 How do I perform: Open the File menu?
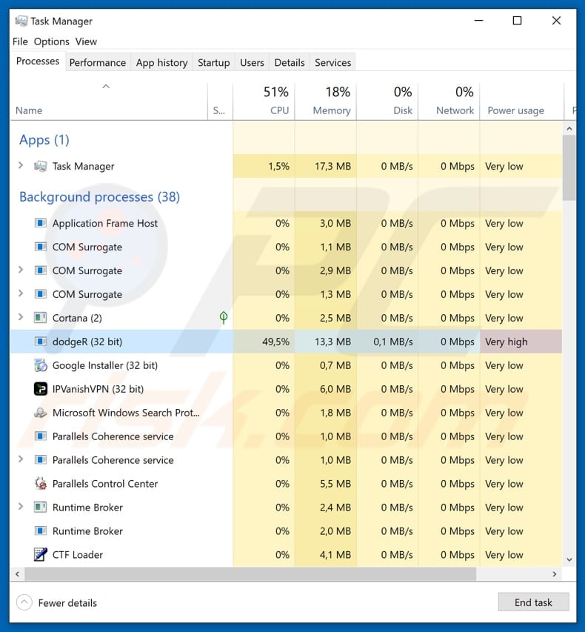20,41
